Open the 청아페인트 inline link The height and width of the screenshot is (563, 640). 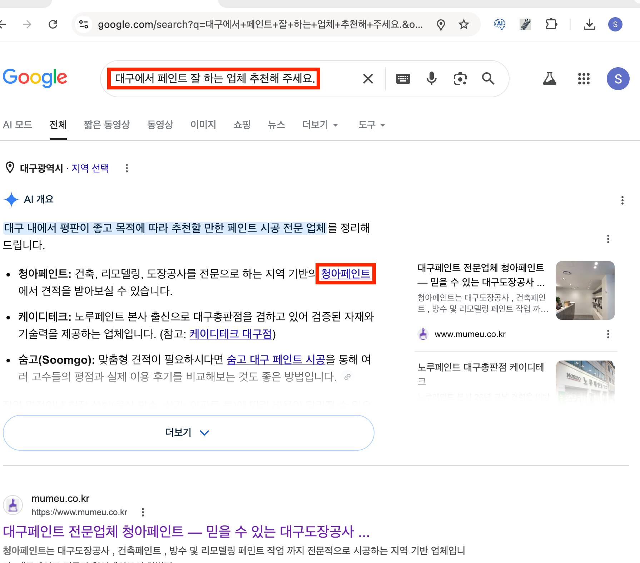[x=346, y=274]
